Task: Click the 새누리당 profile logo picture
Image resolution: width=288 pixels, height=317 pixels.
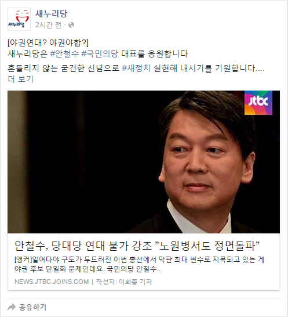Action: pos(19,19)
